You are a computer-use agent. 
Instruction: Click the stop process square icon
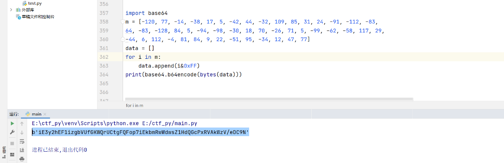[12, 143]
